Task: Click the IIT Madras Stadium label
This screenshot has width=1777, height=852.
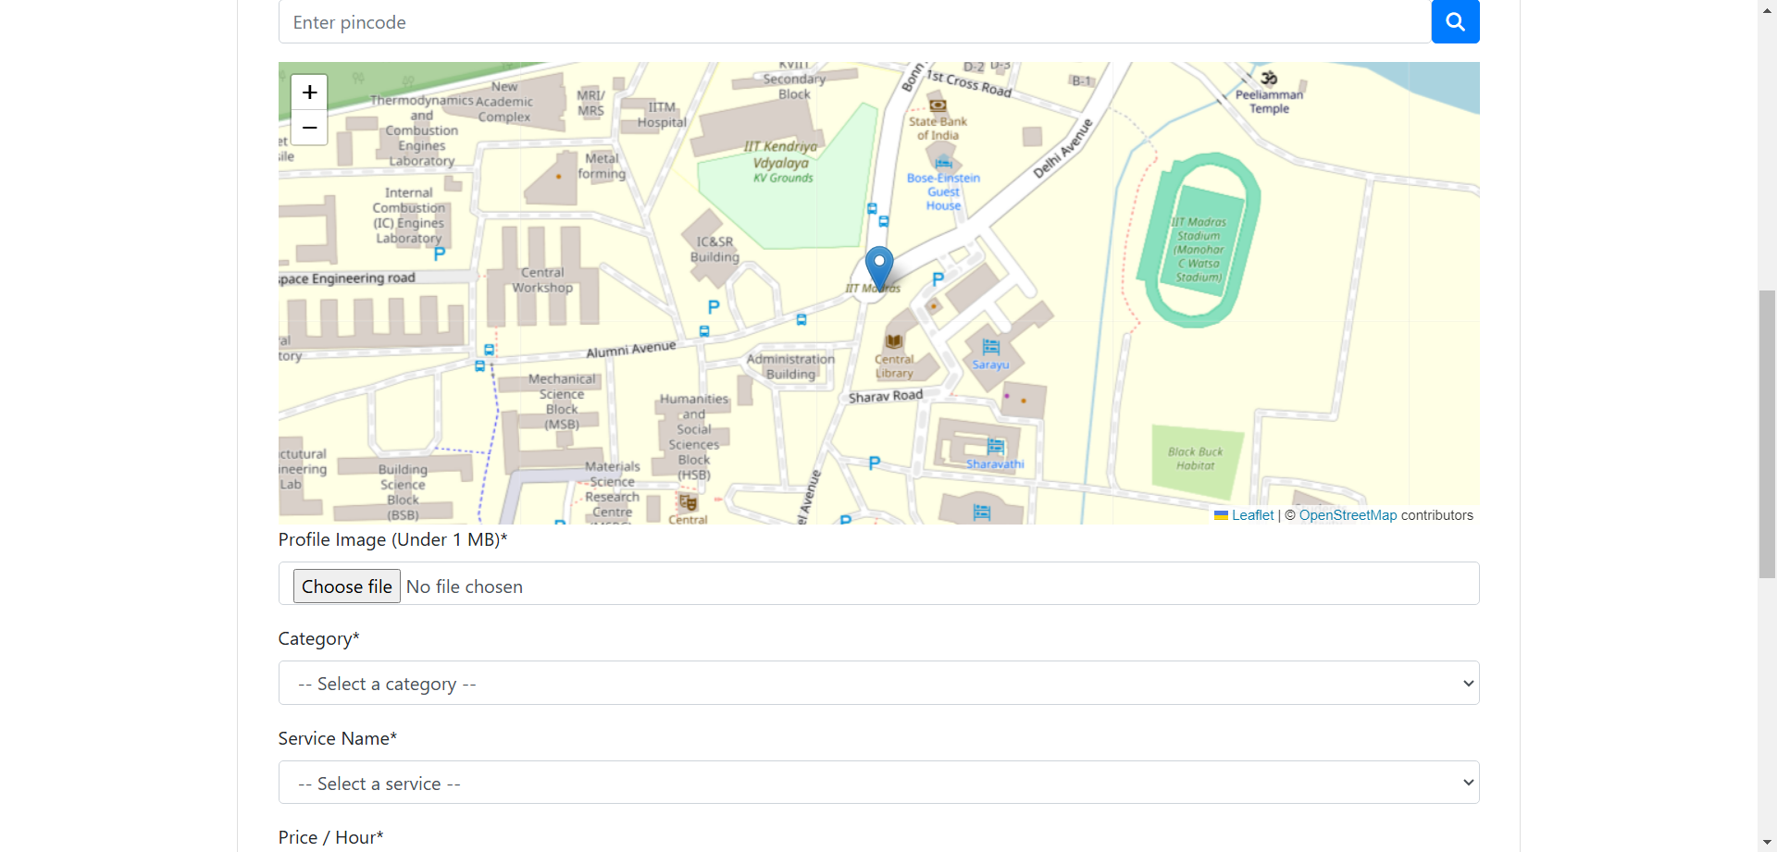Action: pyautogui.click(x=1199, y=250)
